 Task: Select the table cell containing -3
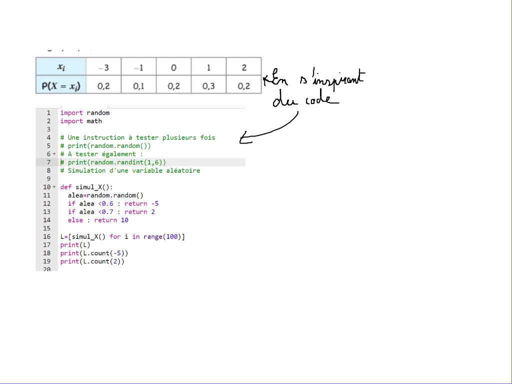coord(103,67)
